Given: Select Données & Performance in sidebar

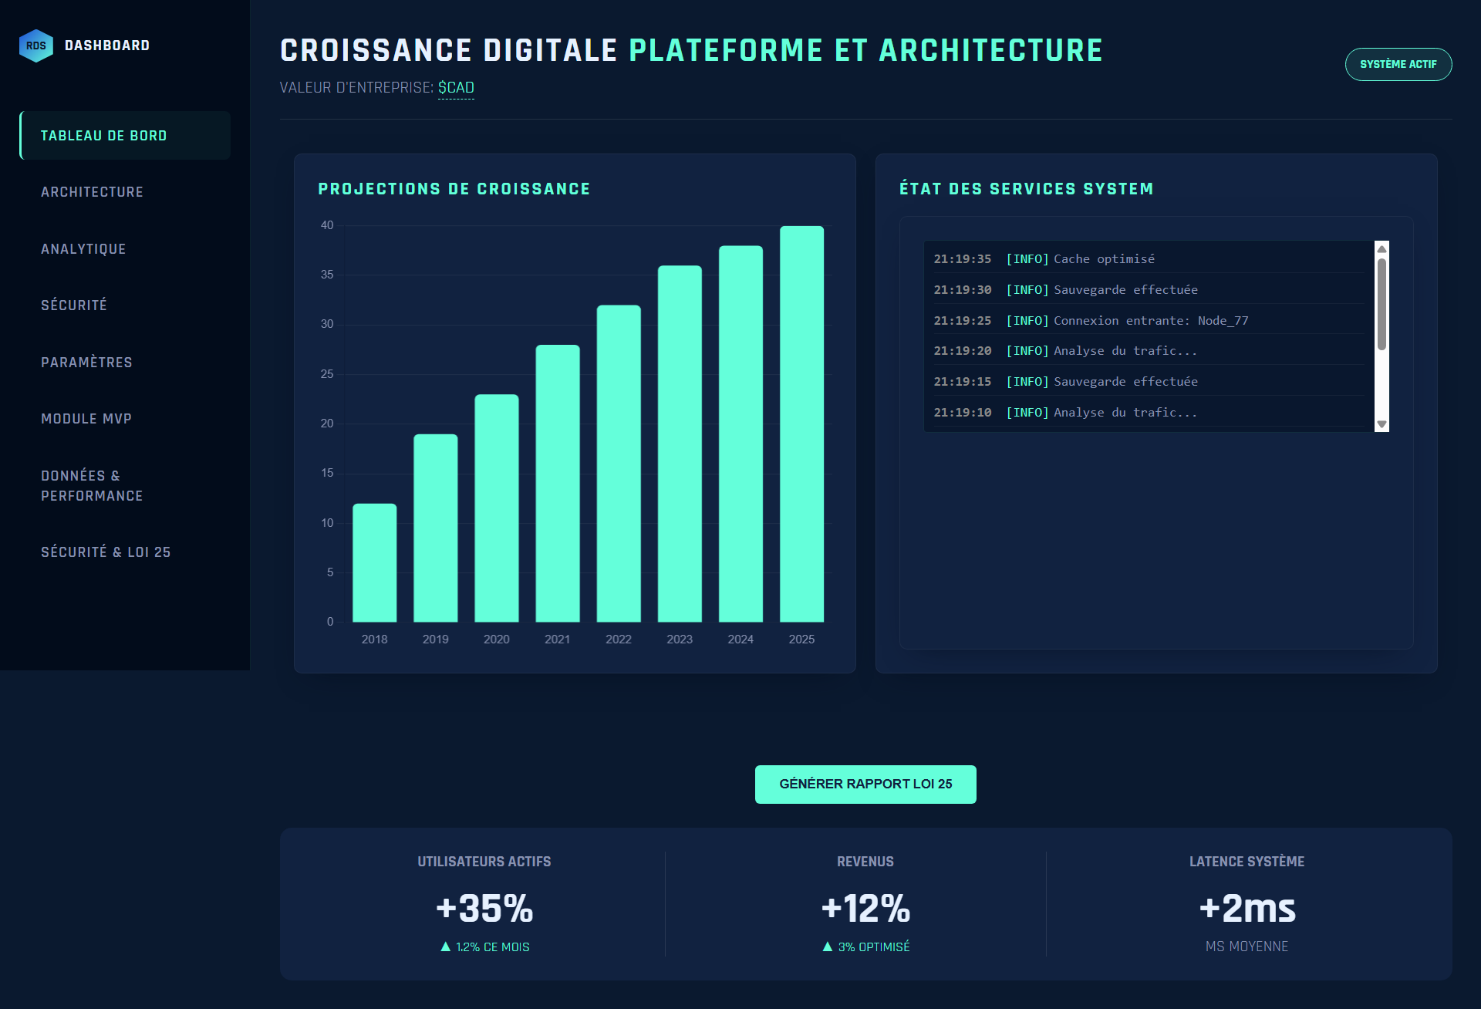Looking at the screenshot, I should 125,486.
